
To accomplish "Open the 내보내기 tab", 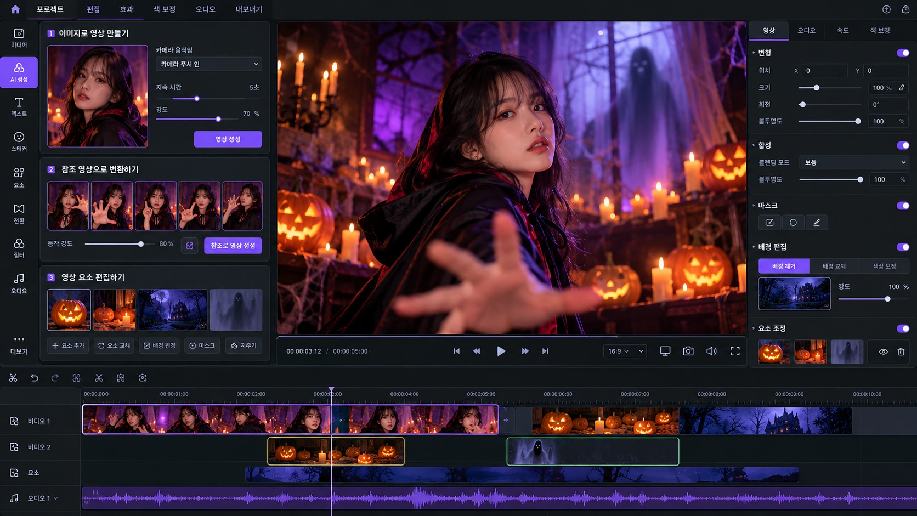I will [x=249, y=9].
